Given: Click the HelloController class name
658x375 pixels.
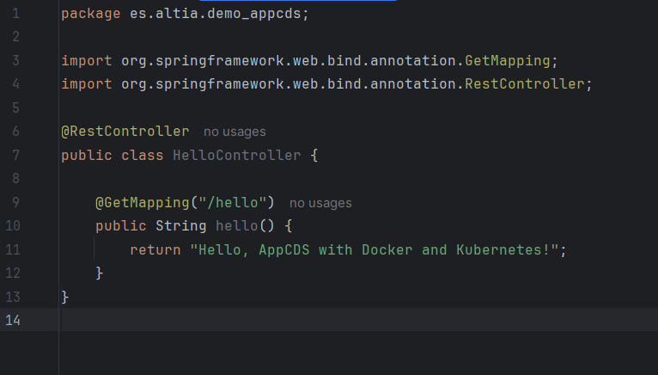Looking at the screenshot, I should click(x=236, y=156).
